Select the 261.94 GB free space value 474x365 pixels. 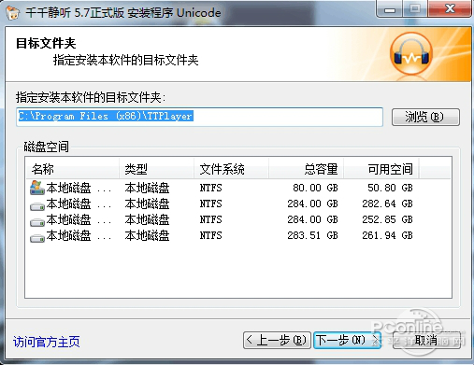point(387,235)
